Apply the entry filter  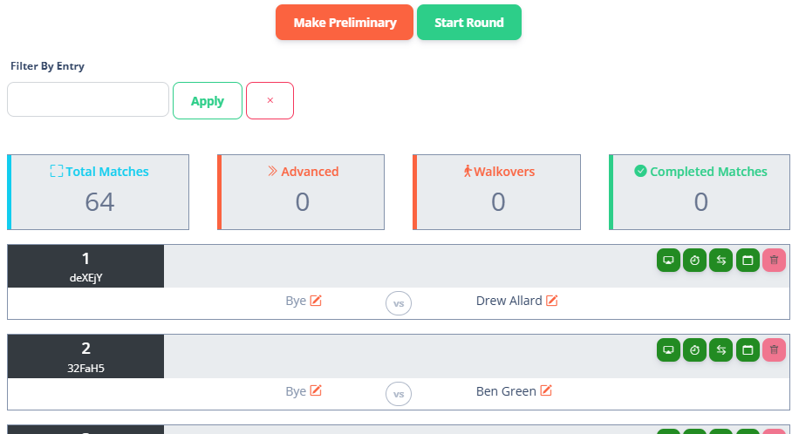click(x=208, y=101)
